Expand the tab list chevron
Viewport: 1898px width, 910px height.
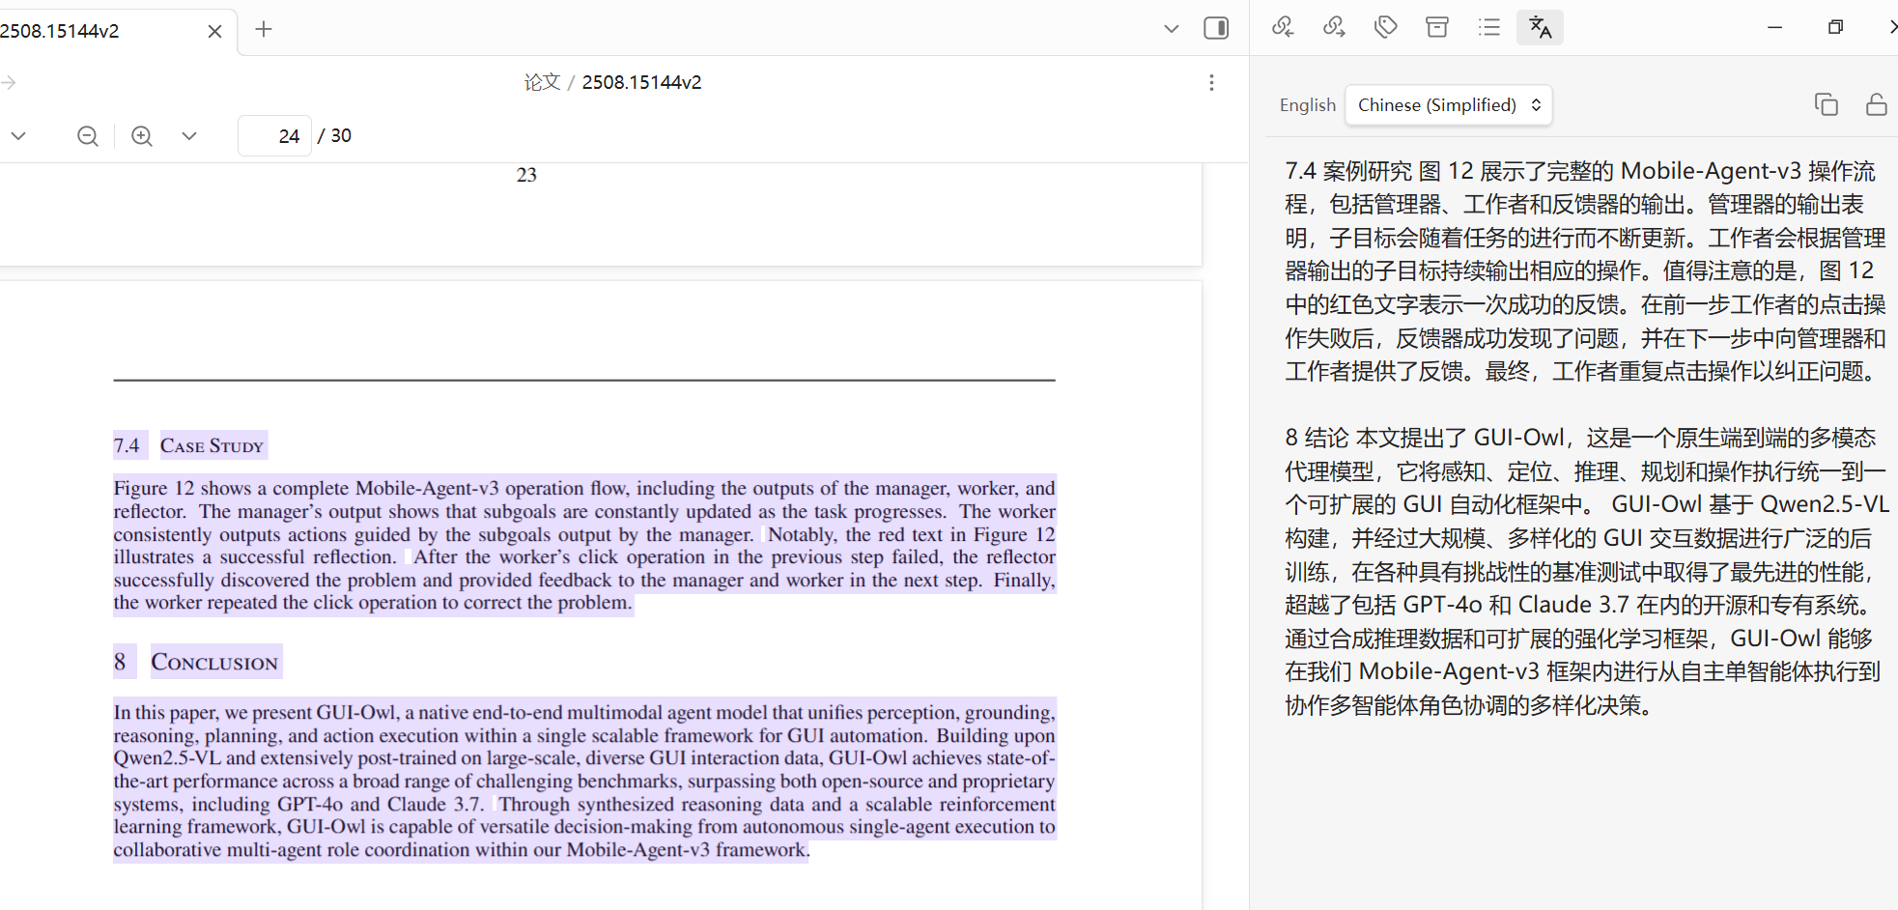coord(1172,29)
